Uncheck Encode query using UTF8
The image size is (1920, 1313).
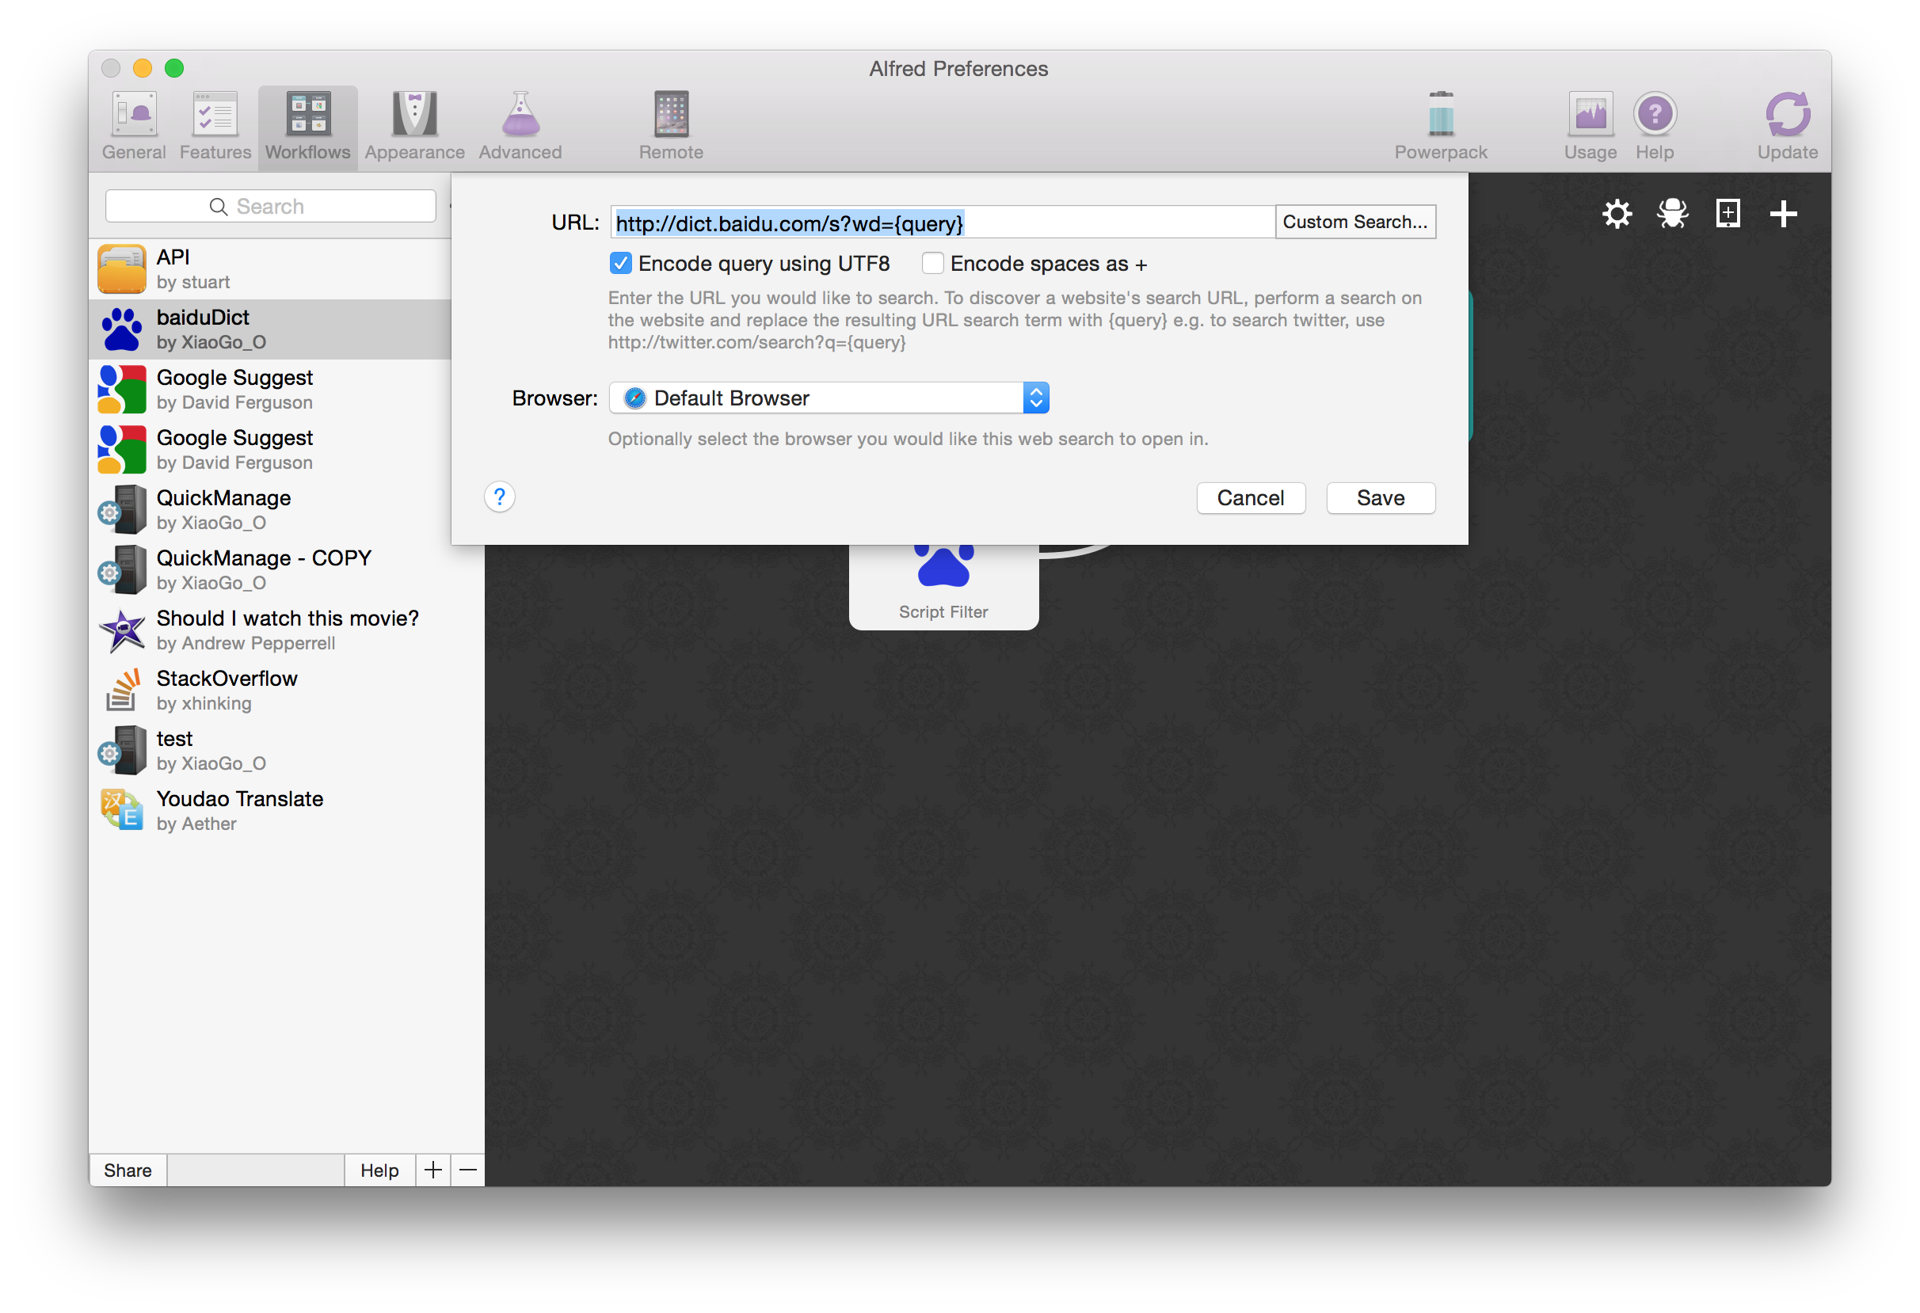tap(620, 264)
